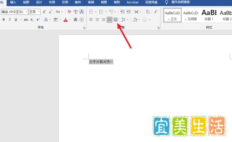Open the 审阅 tab
The image size is (232, 142).
click(x=91, y=2)
